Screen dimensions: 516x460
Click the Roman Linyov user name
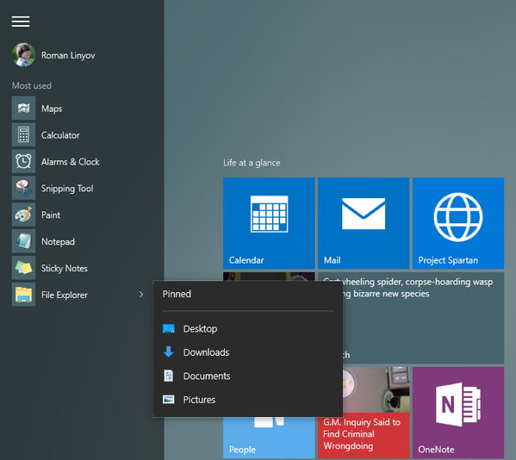(68, 55)
